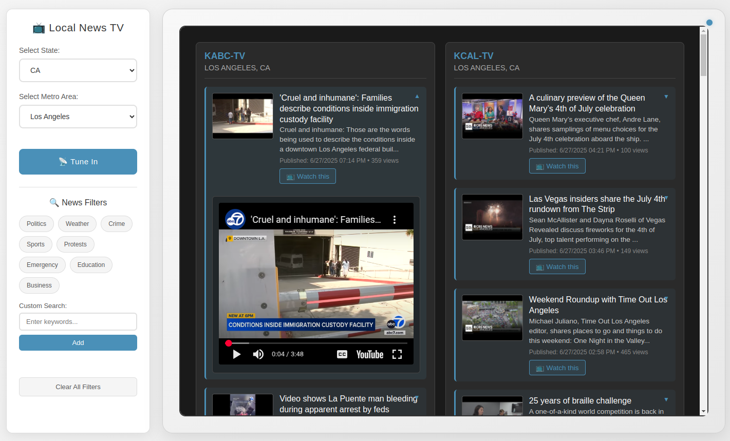Watch this for Las Vegas insiders story
The height and width of the screenshot is (441, 730).
coord(557,266)
